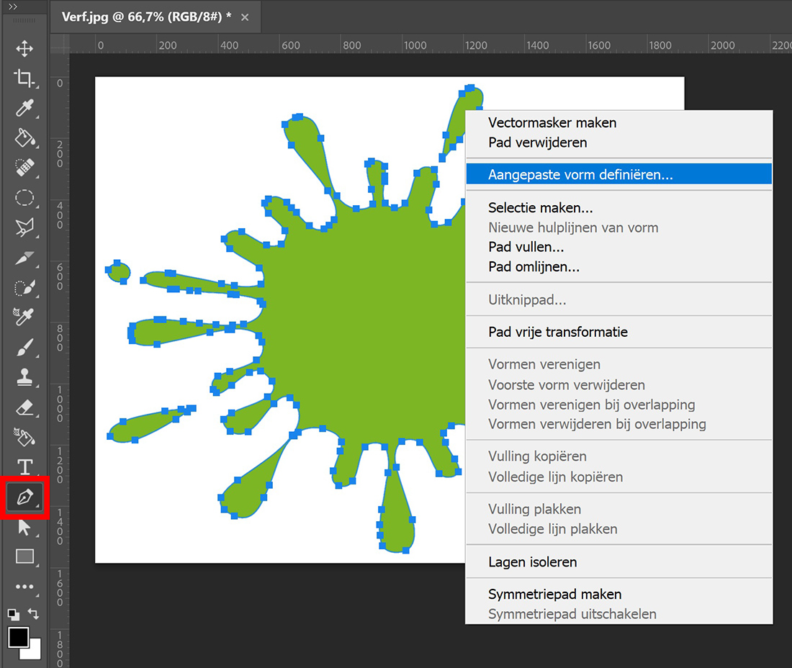Choose 'Aangepaste vorm definiëren...' from context menu
Image resolution: width=792 pixels, height=668 pixels.
[580, 174]
